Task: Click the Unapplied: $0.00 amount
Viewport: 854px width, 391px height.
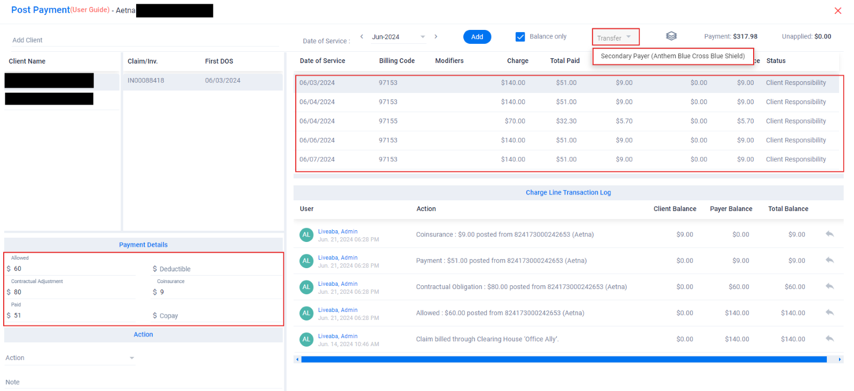Action: pyautogui.click(x=806, y=36)
